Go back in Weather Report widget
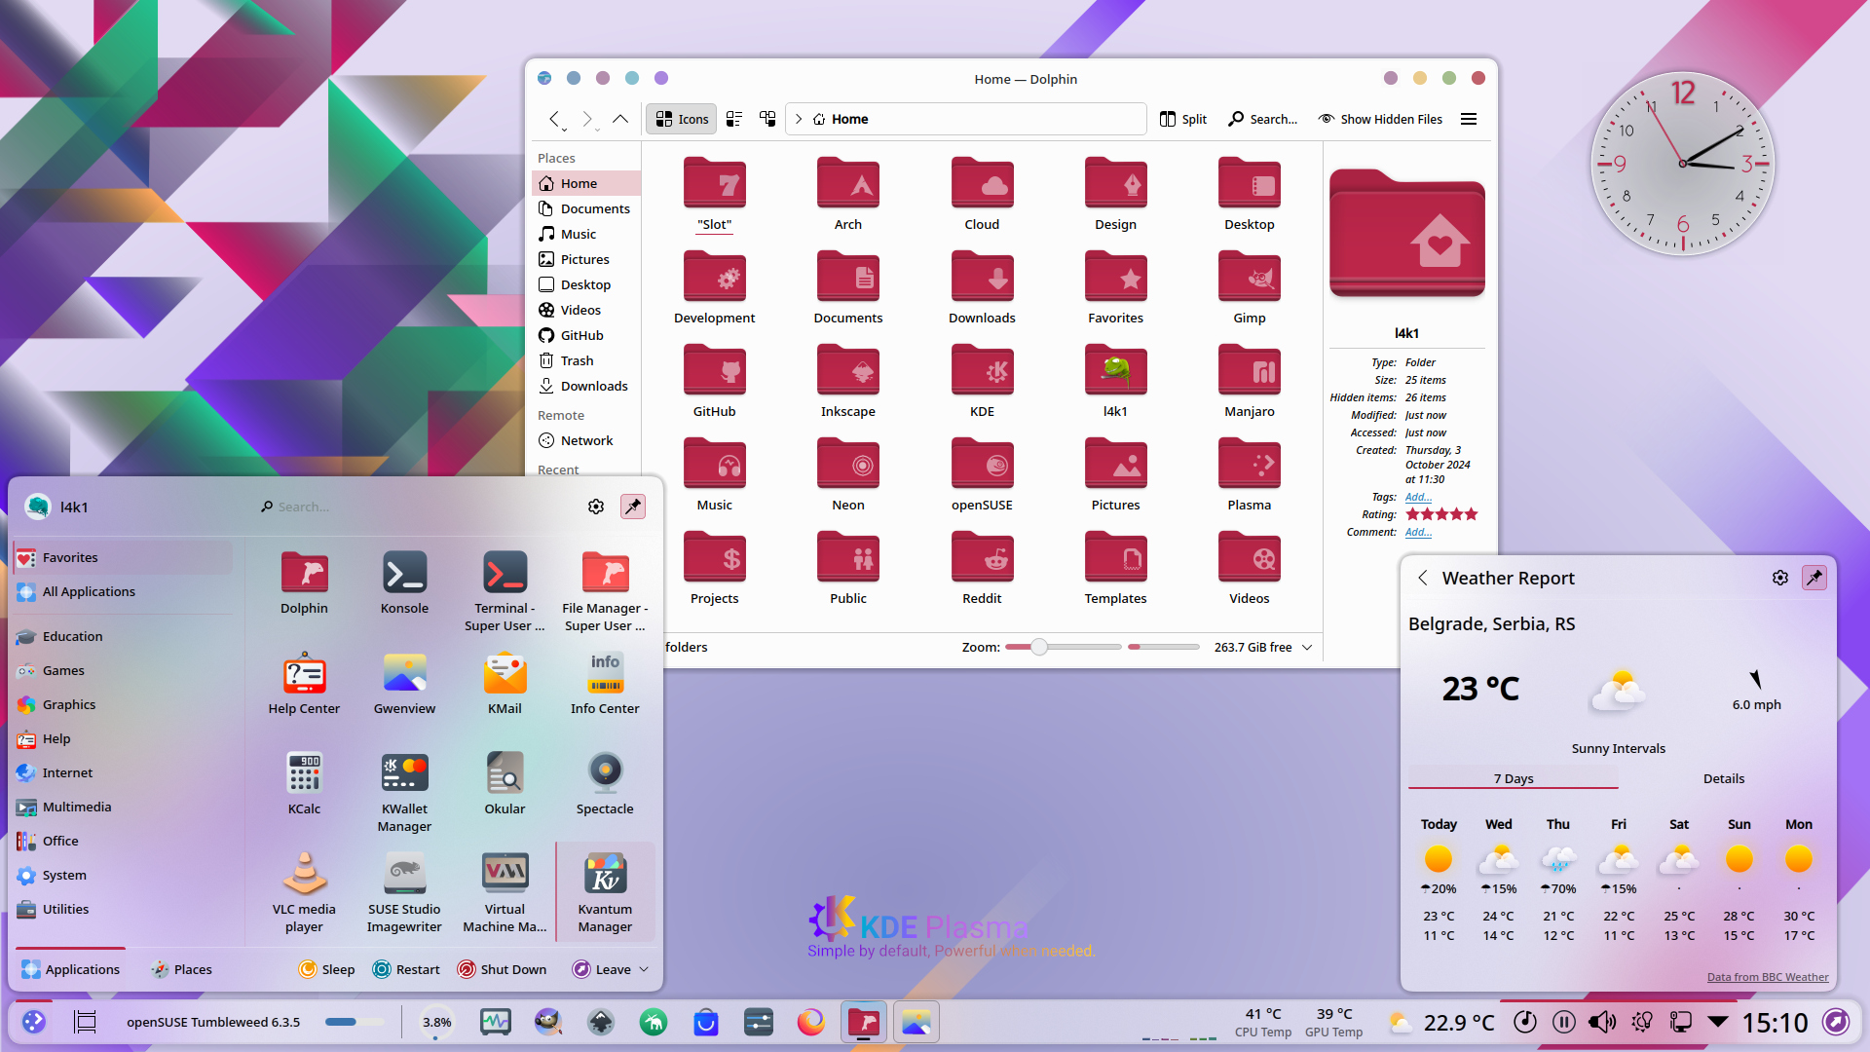 click(1423, 578)
